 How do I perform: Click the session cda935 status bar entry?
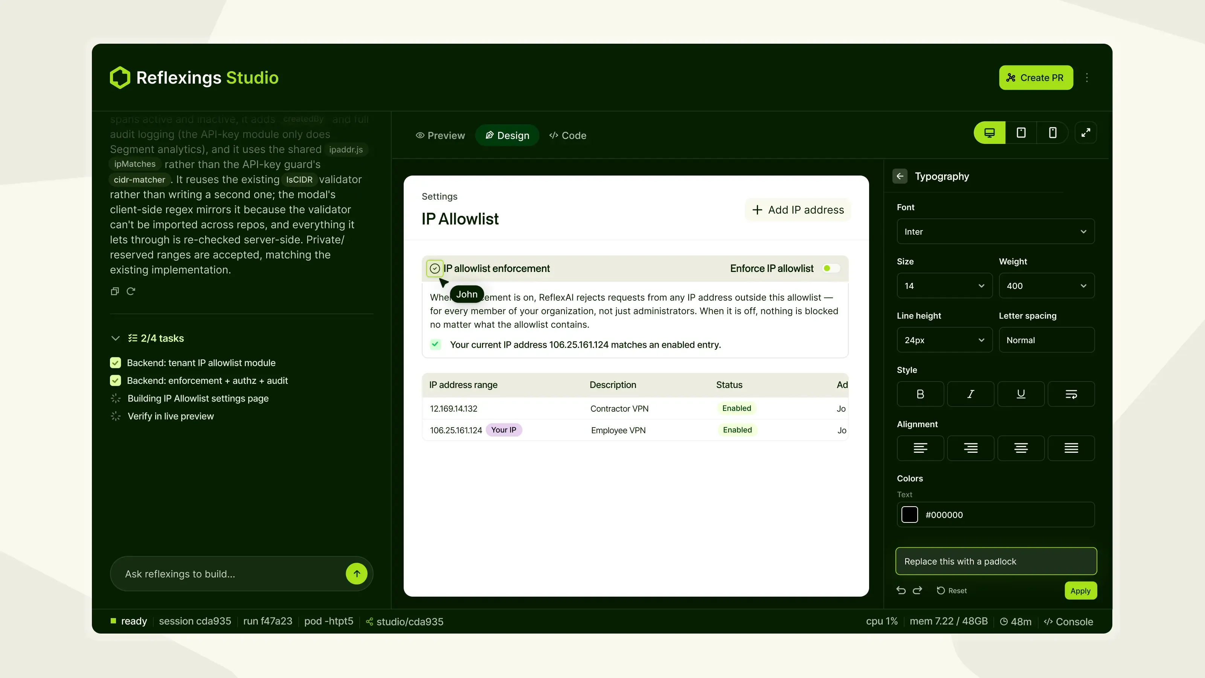click(x=195, y=621)
